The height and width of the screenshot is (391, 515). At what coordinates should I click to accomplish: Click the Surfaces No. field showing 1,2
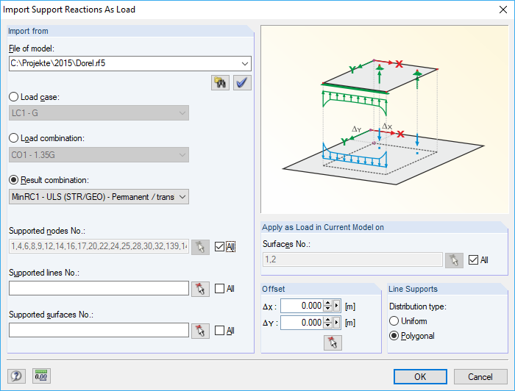pos(352,259)
